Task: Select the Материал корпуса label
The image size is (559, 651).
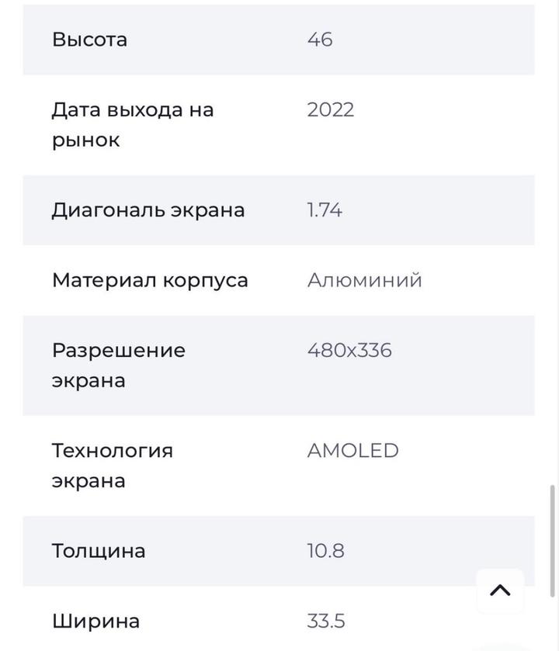Action: 150,280
